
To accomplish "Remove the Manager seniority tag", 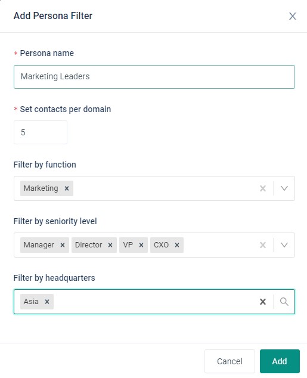I will coord(63,245).
